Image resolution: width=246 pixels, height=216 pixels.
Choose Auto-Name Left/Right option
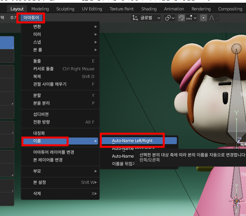(139, 141)
